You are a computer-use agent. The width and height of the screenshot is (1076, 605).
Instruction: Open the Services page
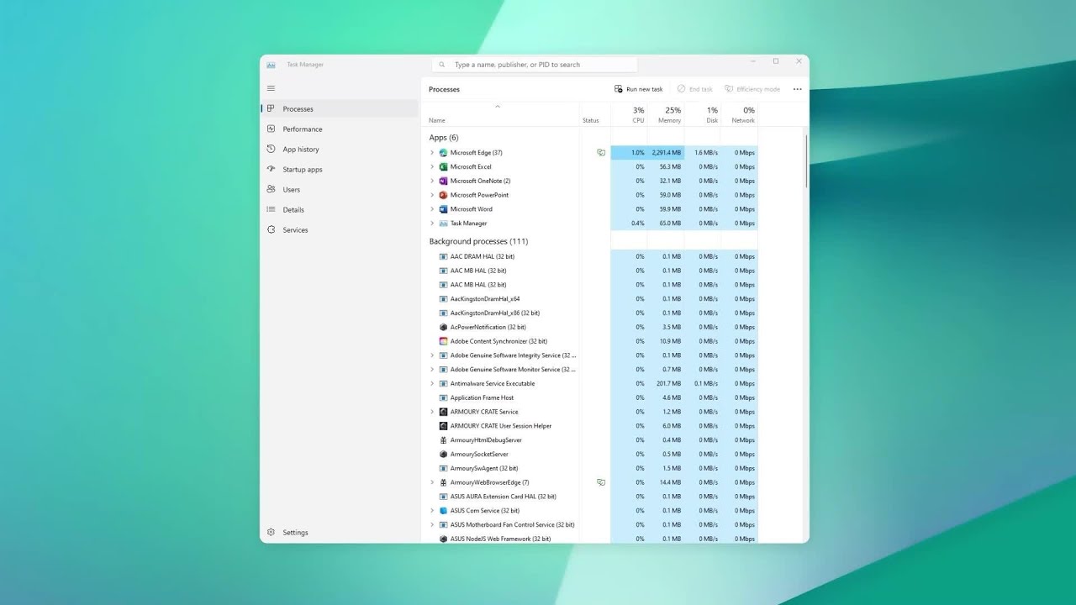click(x=339, y=230)
